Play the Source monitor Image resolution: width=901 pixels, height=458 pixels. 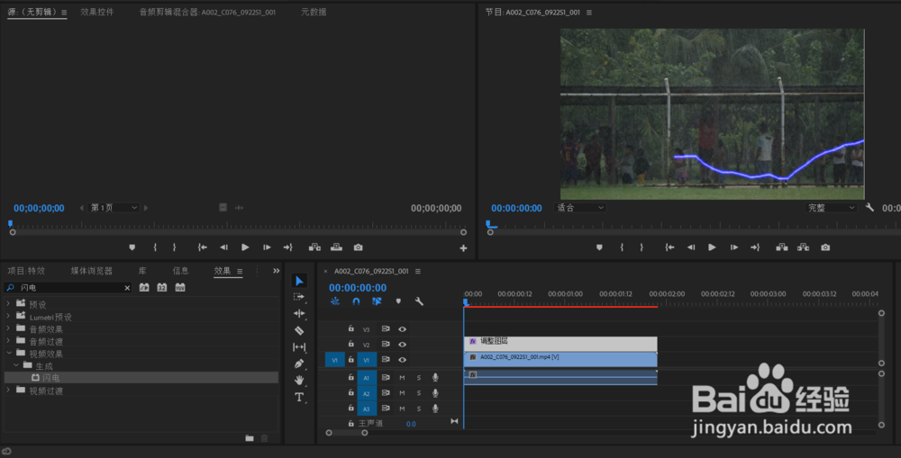tap(245, 247)
